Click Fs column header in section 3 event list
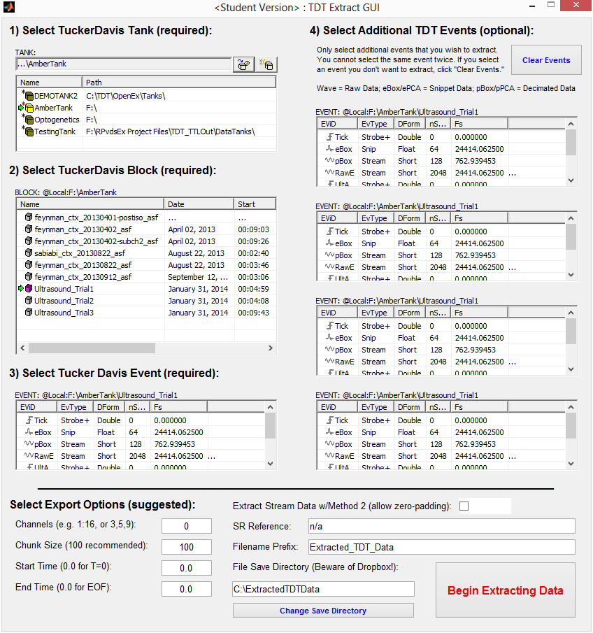This screenshot has width=593, height=633. click(178, 407)
